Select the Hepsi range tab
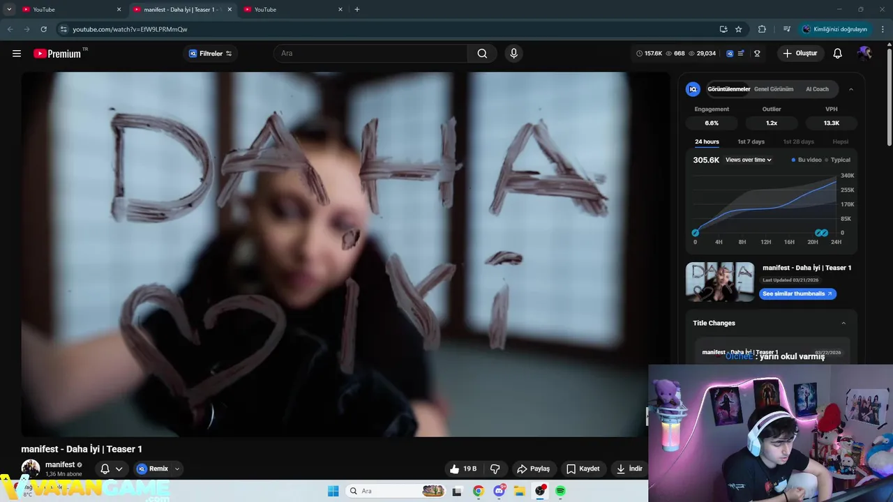893x502 pixels. coord(840,142)
